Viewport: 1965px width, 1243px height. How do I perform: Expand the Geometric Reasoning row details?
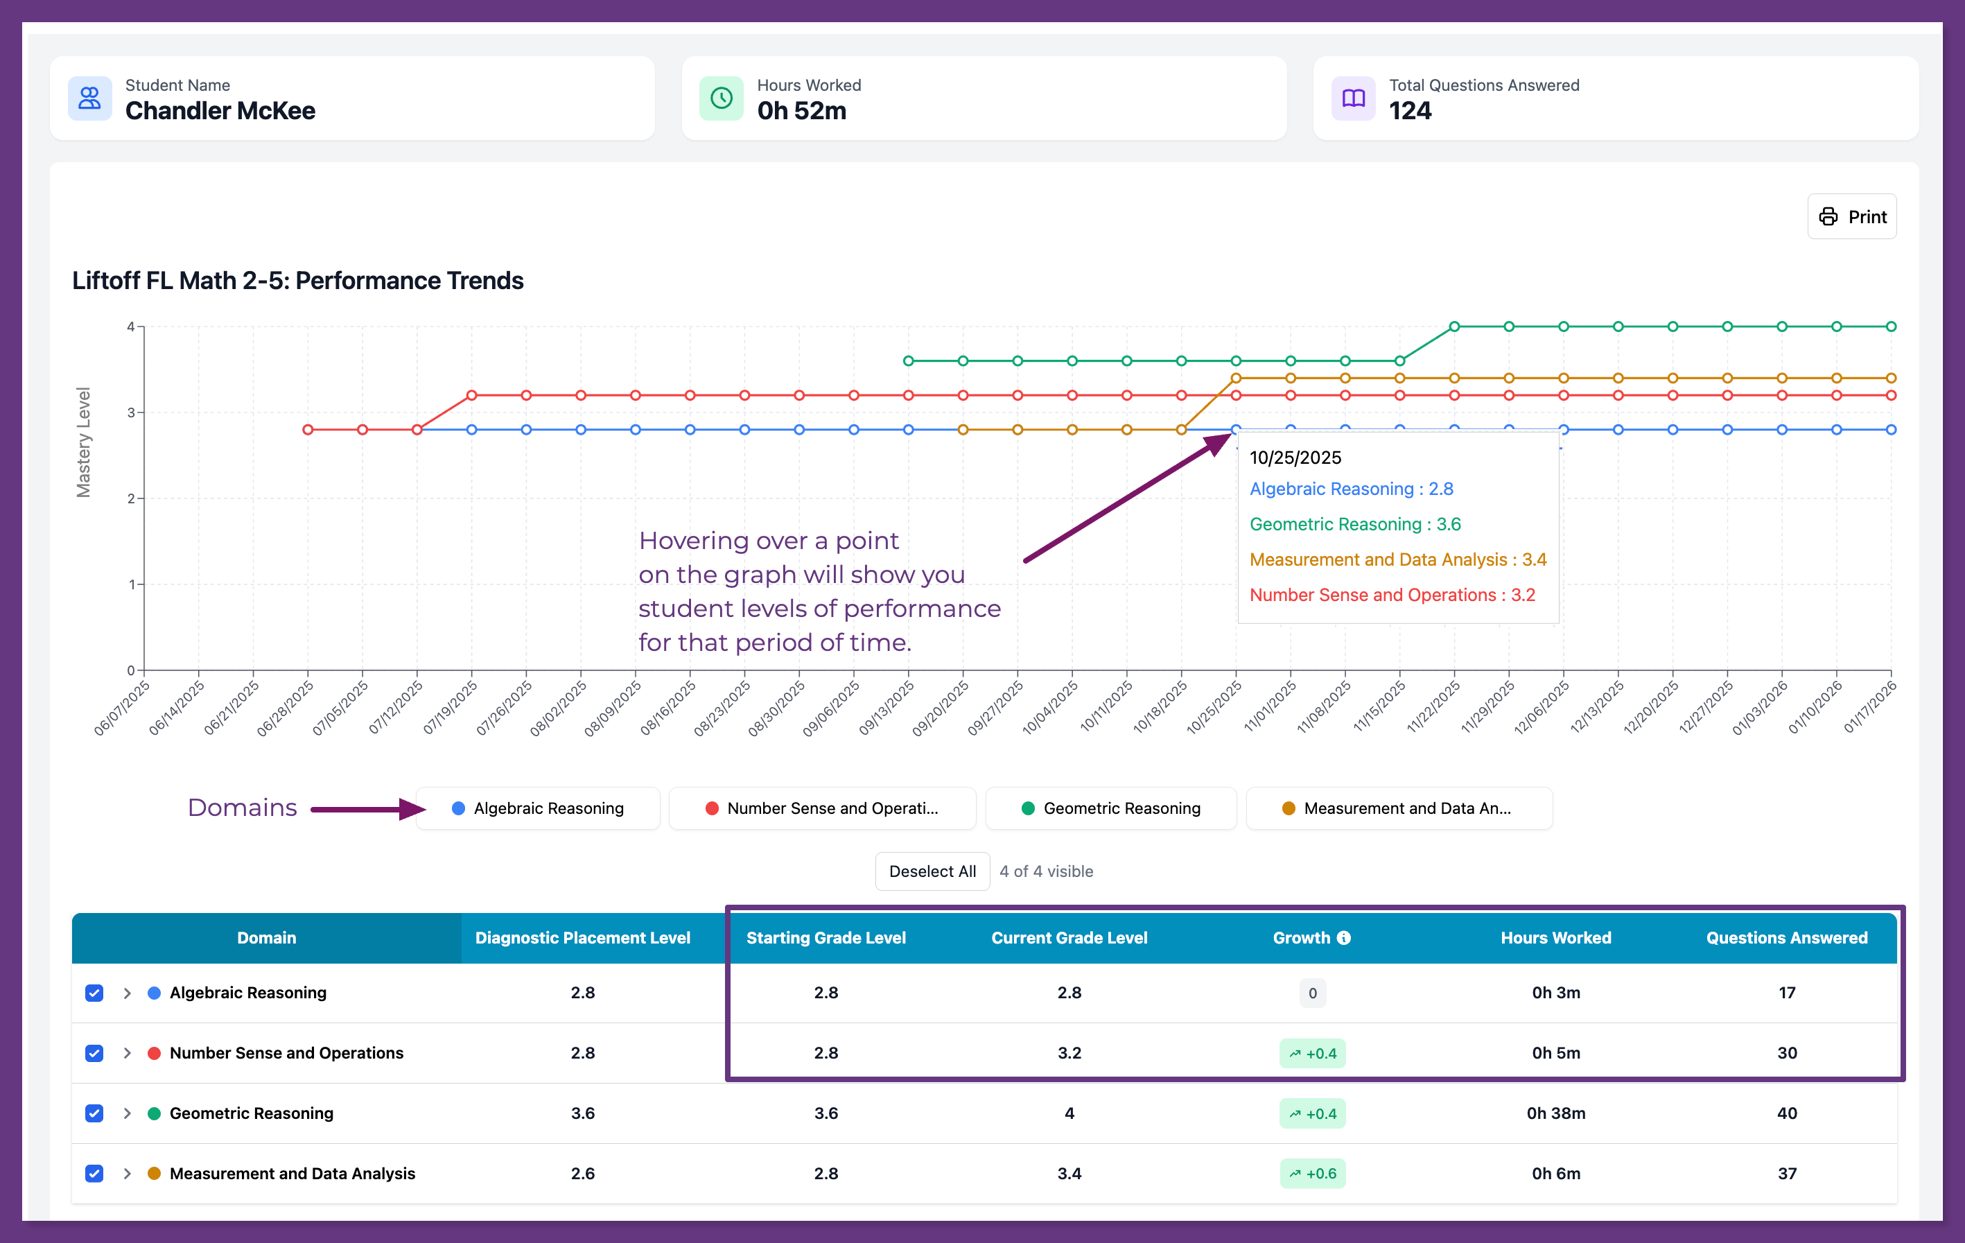click(128, 1113)
